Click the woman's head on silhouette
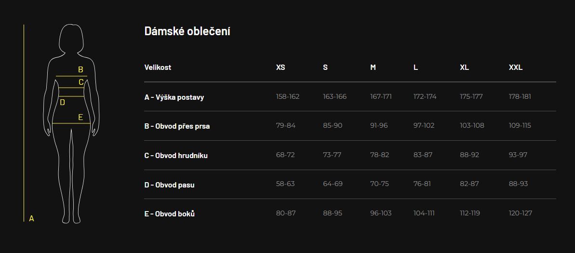Screen dimensions: 575x253 (71, 39)
